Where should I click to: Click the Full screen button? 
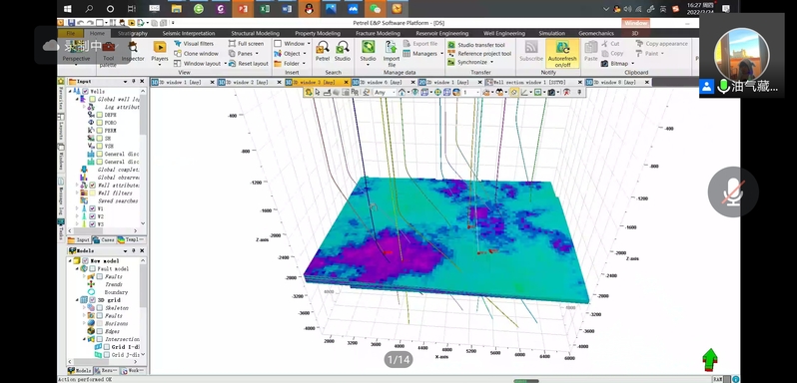pyautogui.click(x=246, y=44)
